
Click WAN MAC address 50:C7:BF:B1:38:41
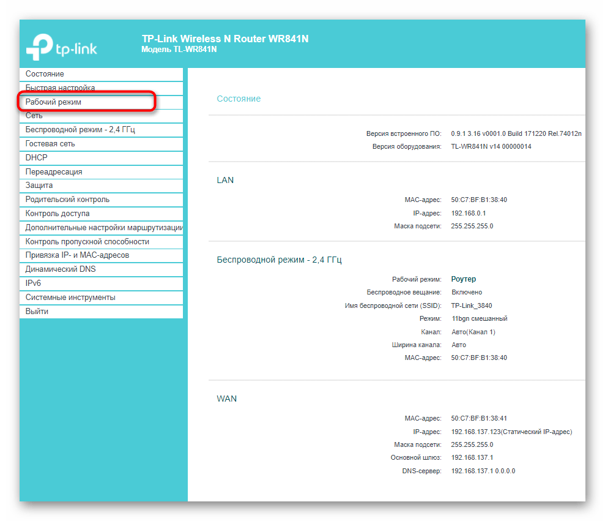coord(479,419)
